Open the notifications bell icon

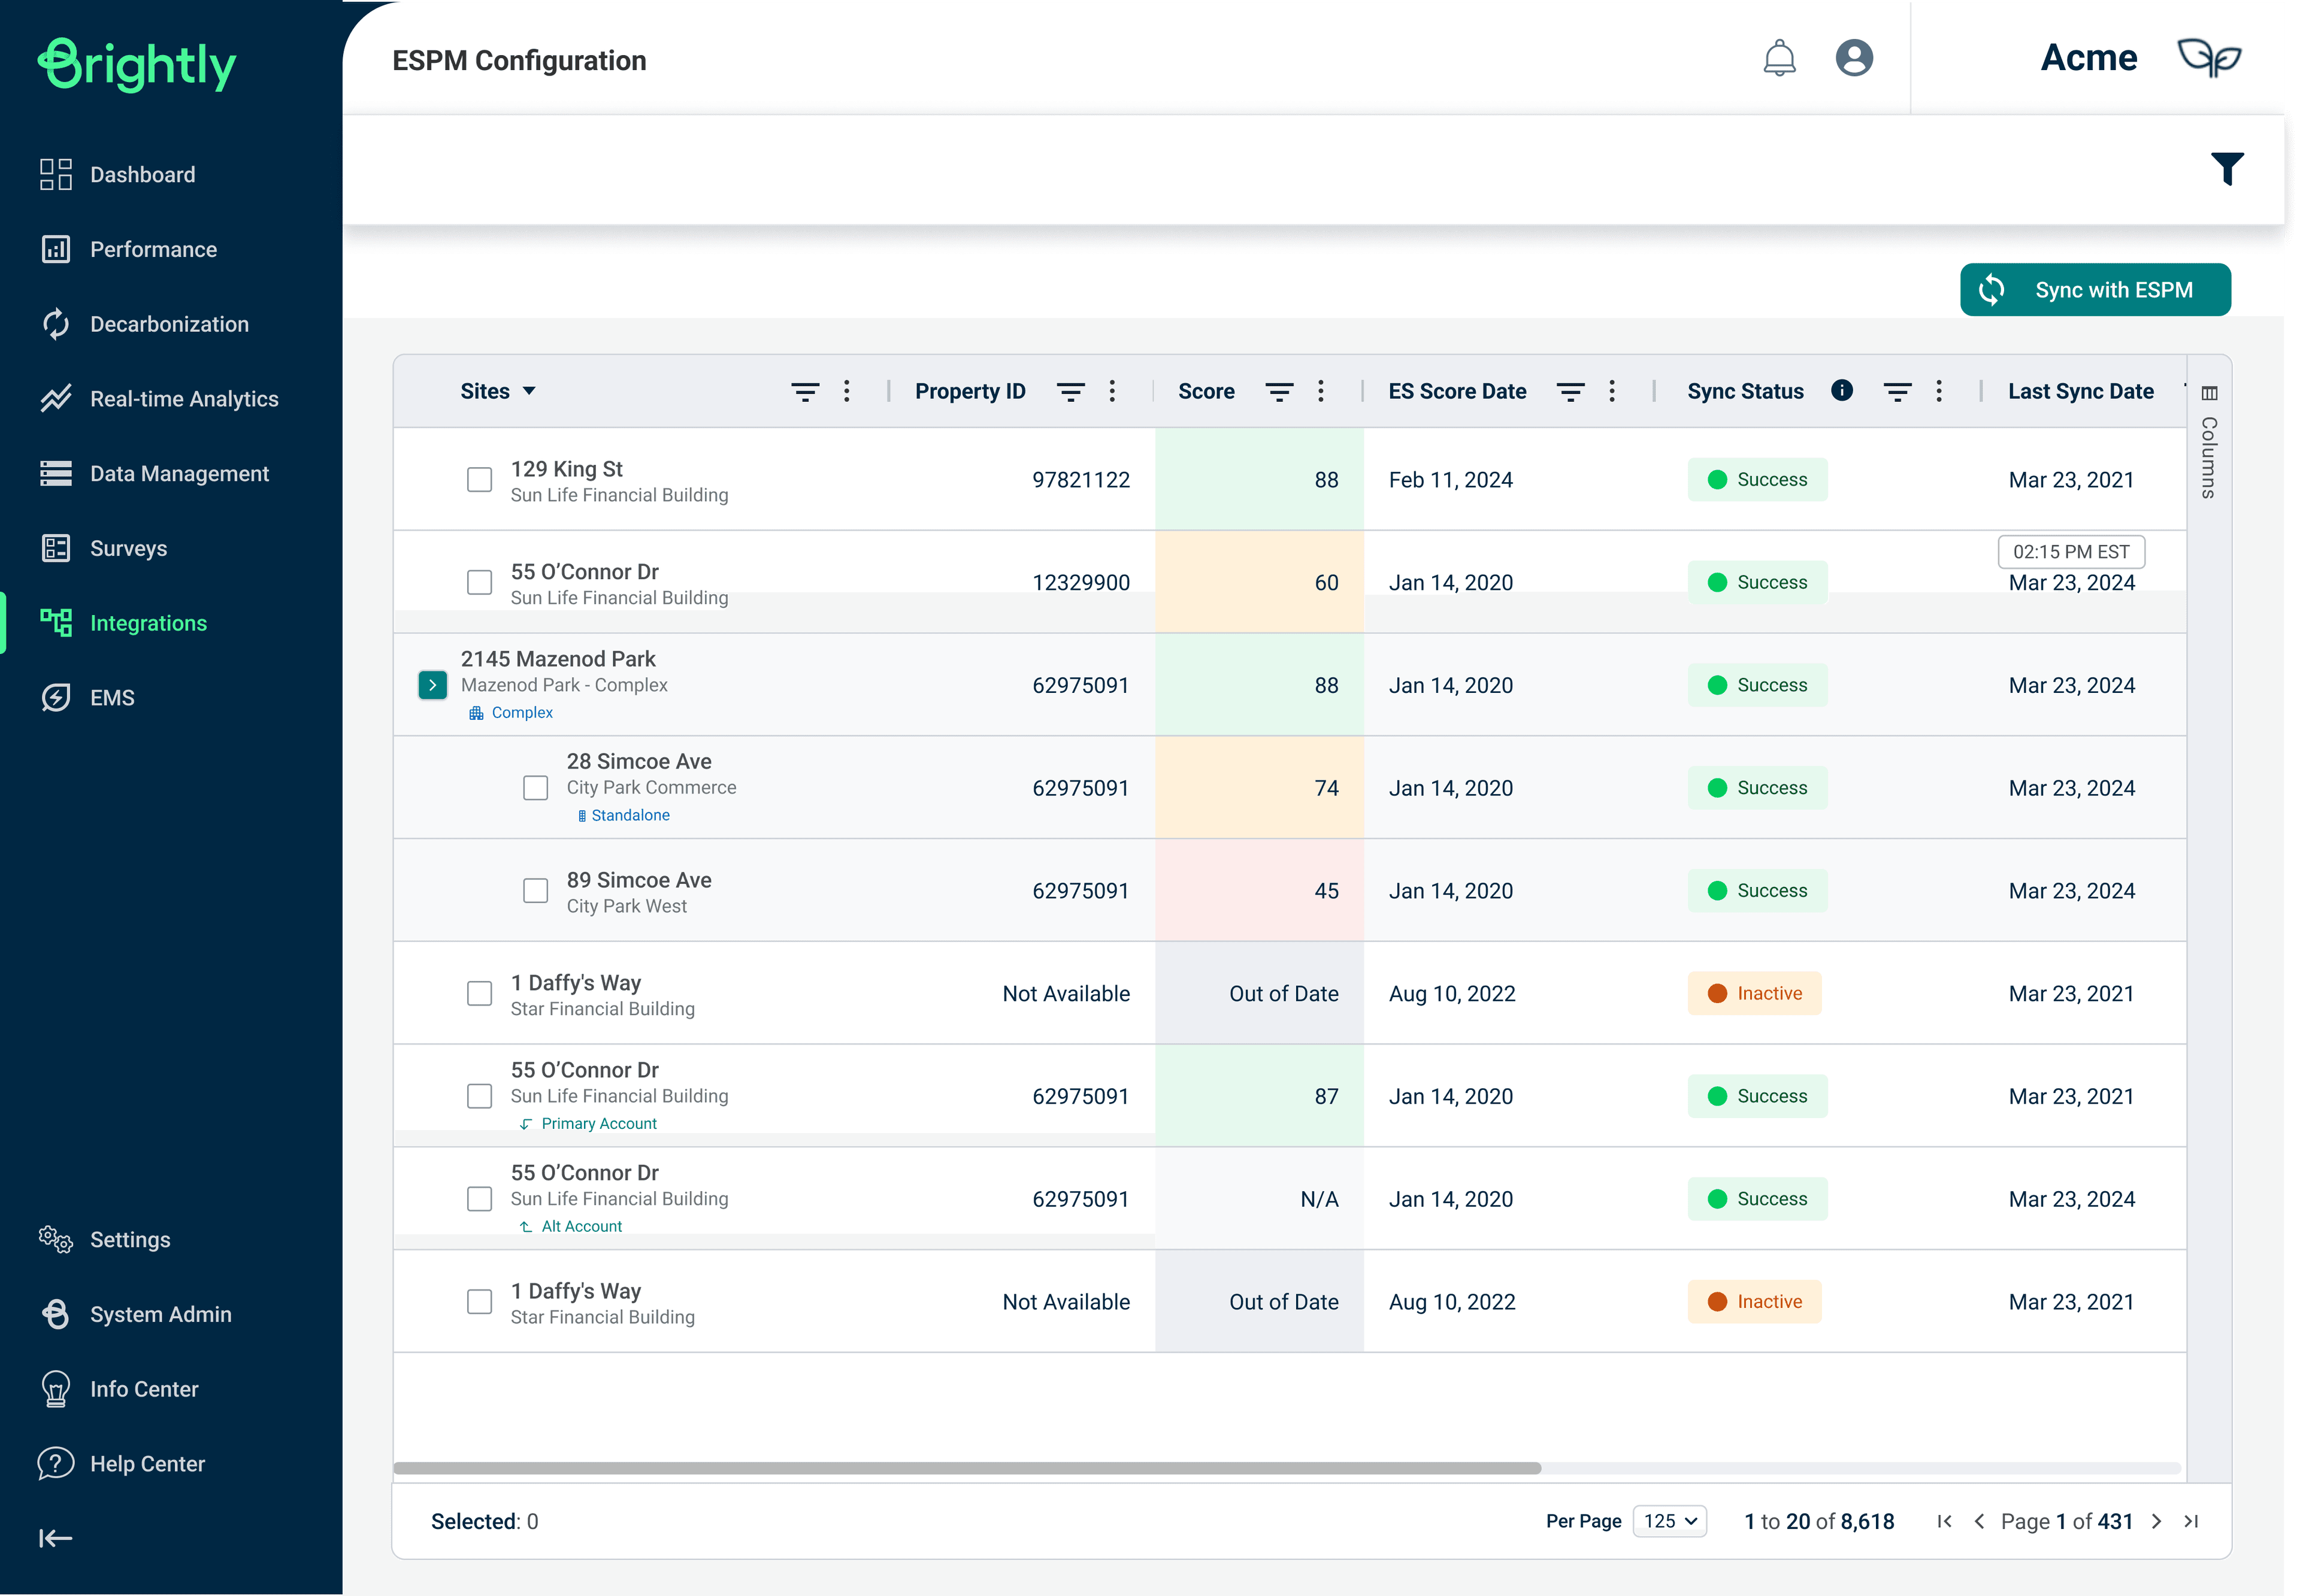(1779, 58)
